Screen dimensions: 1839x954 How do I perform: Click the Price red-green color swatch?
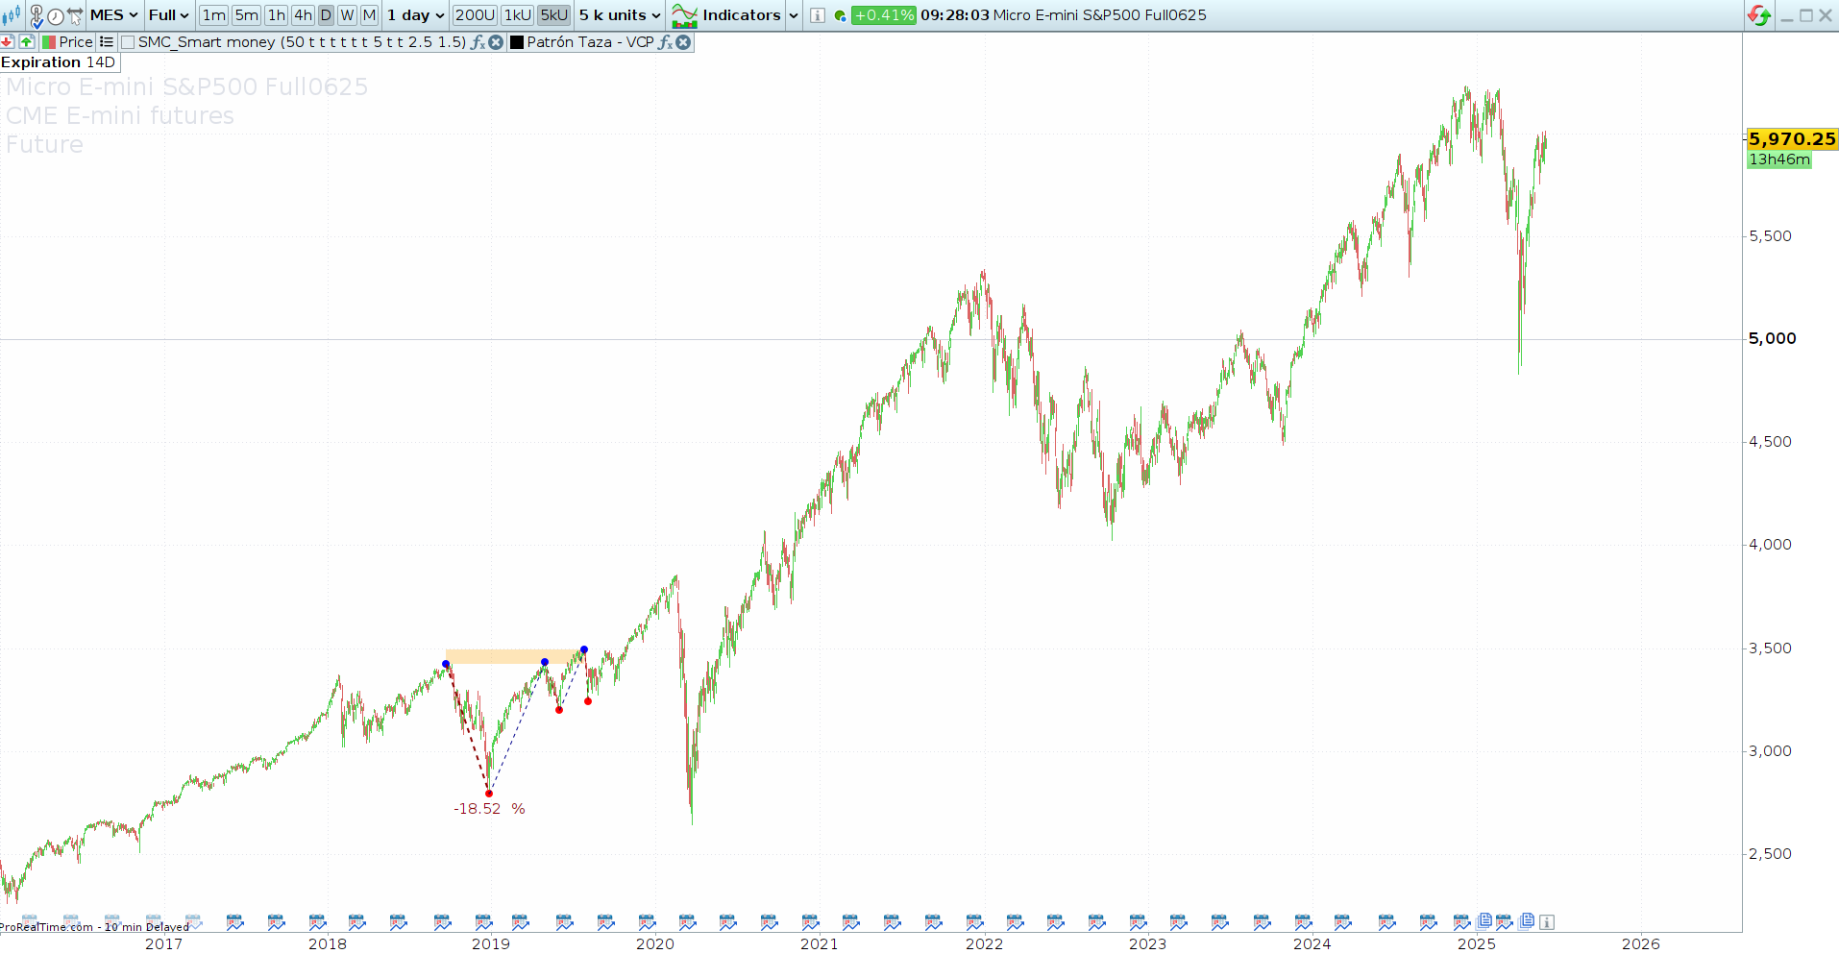[48, 42]
